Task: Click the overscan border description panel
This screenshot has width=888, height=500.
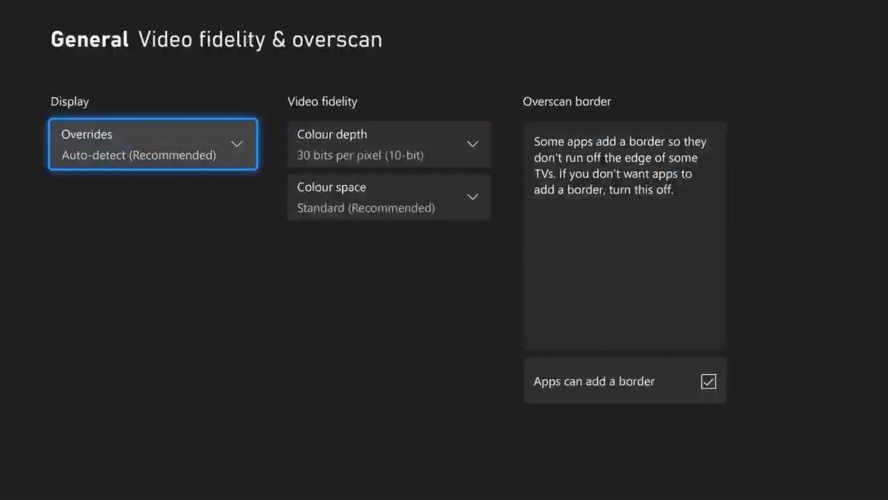Action: [x=624, y=236]
